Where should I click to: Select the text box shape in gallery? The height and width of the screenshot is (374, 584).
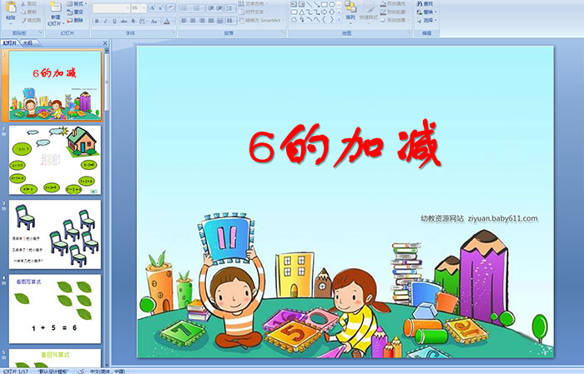click(x=294, y=4)
